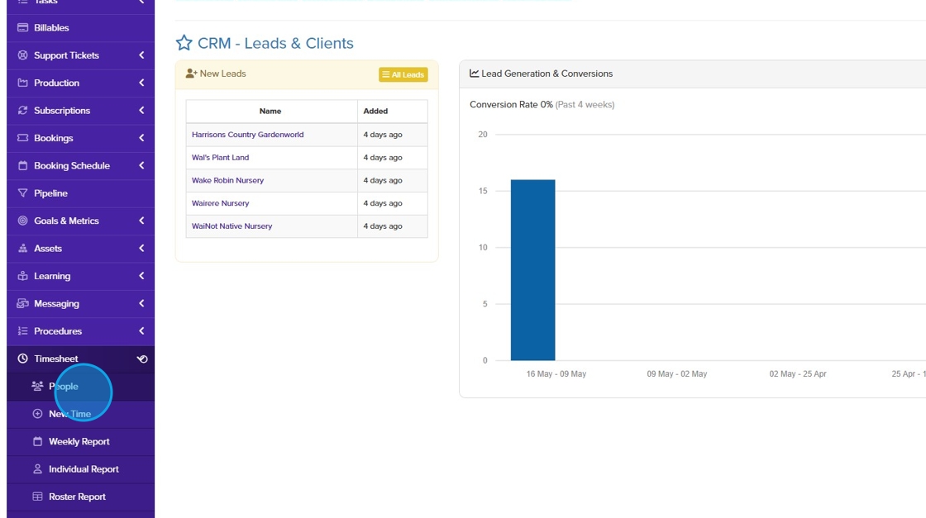
Task: Click the Support Tickets lifebuoy icon
Action: coord(22,55)
